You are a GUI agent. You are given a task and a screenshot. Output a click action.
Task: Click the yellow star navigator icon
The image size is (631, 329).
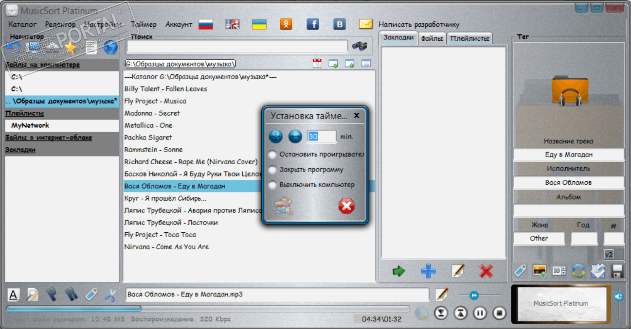71,47
